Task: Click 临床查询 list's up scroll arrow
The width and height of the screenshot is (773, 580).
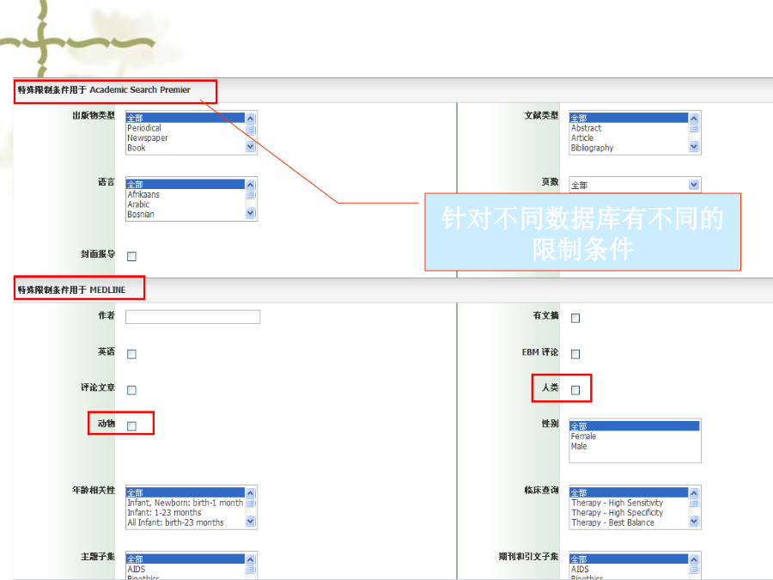Action: point(694,493)
